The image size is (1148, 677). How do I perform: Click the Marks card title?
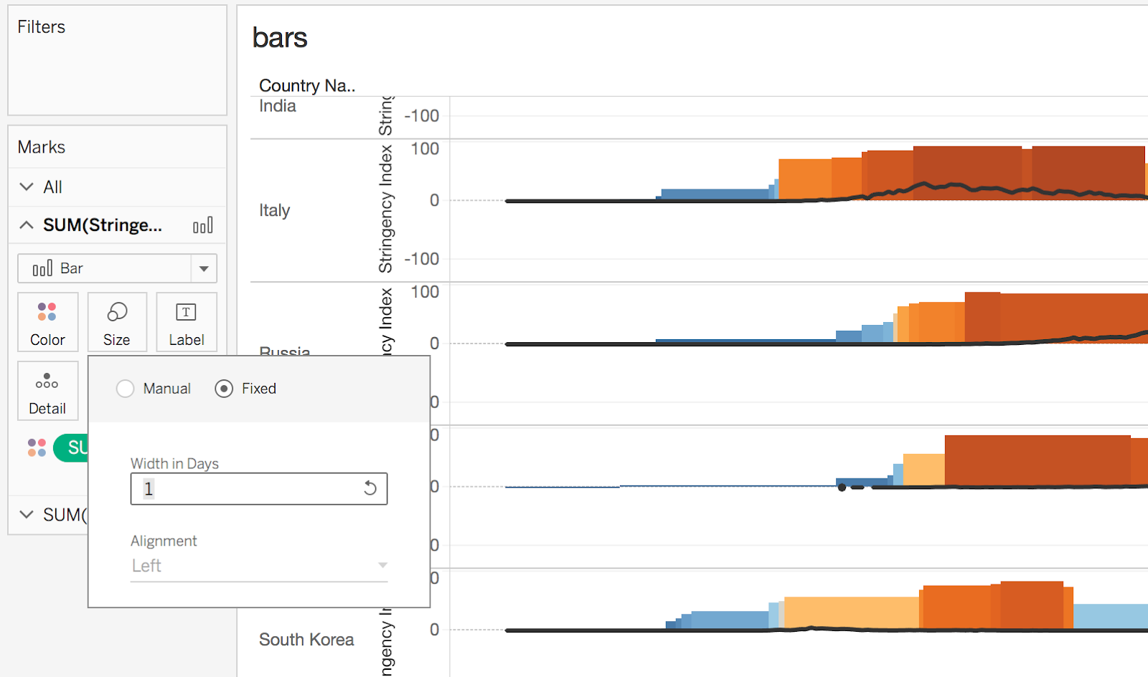click(x=42, y=147)
